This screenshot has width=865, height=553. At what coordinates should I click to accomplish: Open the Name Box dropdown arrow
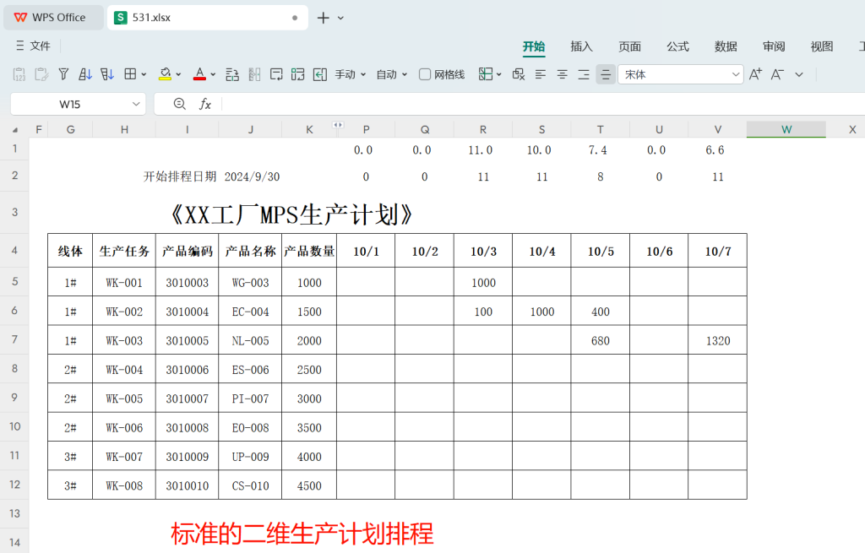[136, 104]
